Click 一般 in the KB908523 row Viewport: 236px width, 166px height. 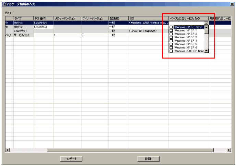119,27
